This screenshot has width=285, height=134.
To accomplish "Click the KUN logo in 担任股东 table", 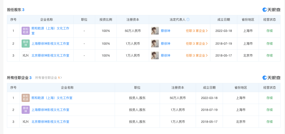I will pos(26,56).
